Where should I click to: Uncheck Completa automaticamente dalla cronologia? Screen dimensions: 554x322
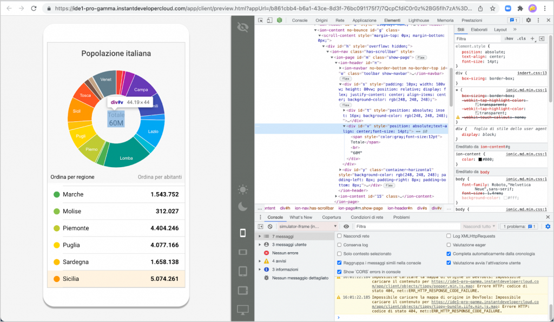click(449, 254)
